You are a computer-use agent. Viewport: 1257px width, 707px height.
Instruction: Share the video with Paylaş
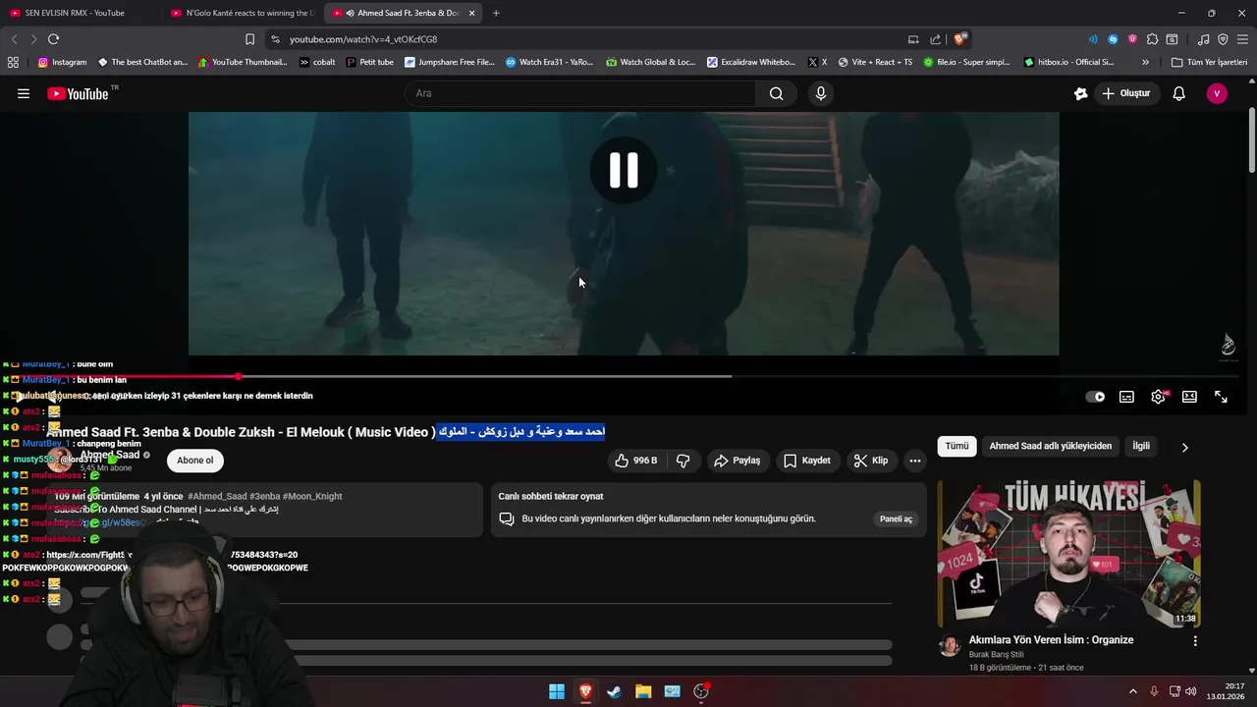click(737, 461)
